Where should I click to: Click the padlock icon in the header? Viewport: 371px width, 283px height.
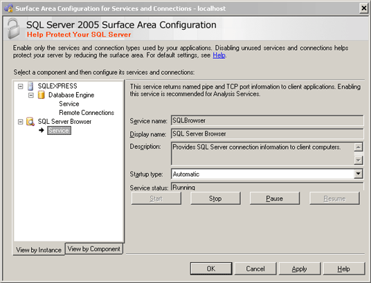tap(13, 28)
